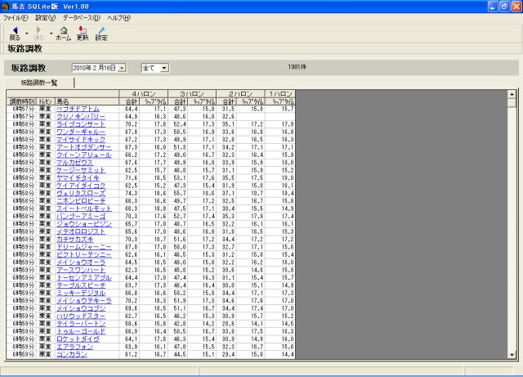
Task: Sort by the トレセン column header
Action: coord(45,101)
